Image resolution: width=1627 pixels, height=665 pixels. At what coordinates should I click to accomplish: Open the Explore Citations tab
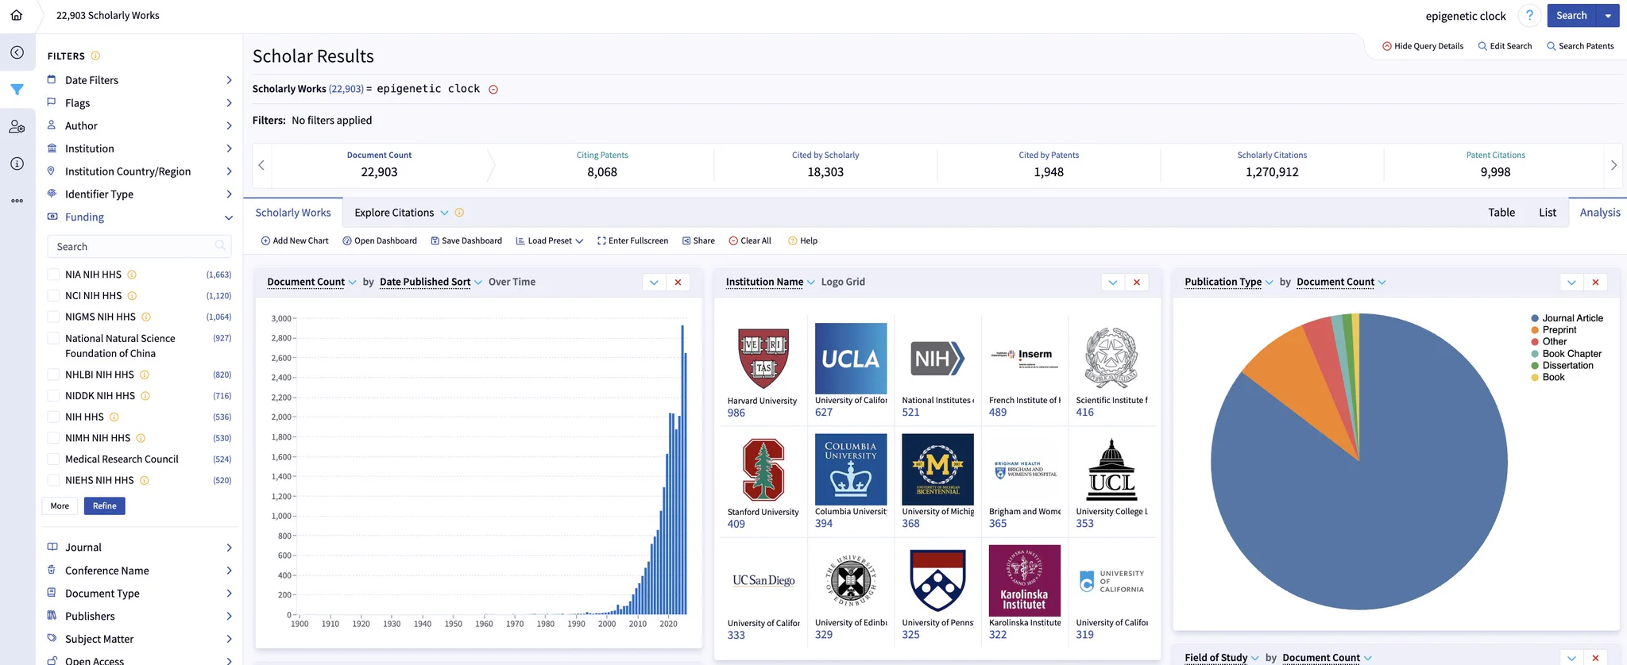tap(402, 213)
